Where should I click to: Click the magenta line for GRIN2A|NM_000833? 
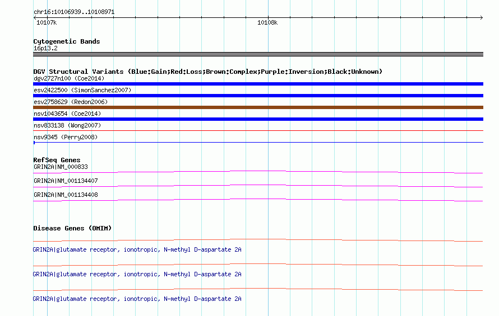pos(258,172)
